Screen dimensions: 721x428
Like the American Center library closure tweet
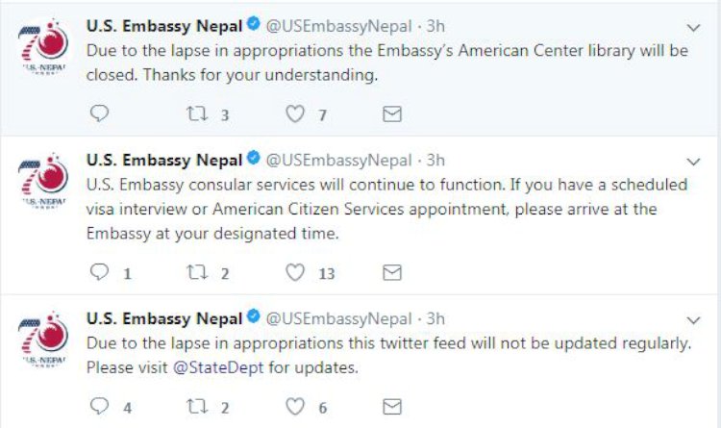click(296, 114)
